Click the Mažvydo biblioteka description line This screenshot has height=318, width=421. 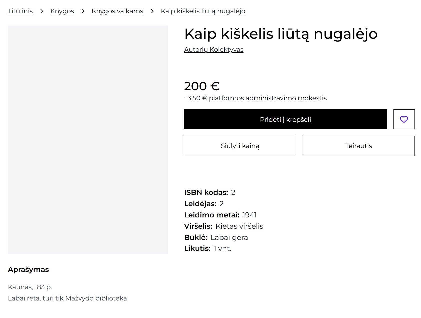pyautogui.click(x=67, y=298)
